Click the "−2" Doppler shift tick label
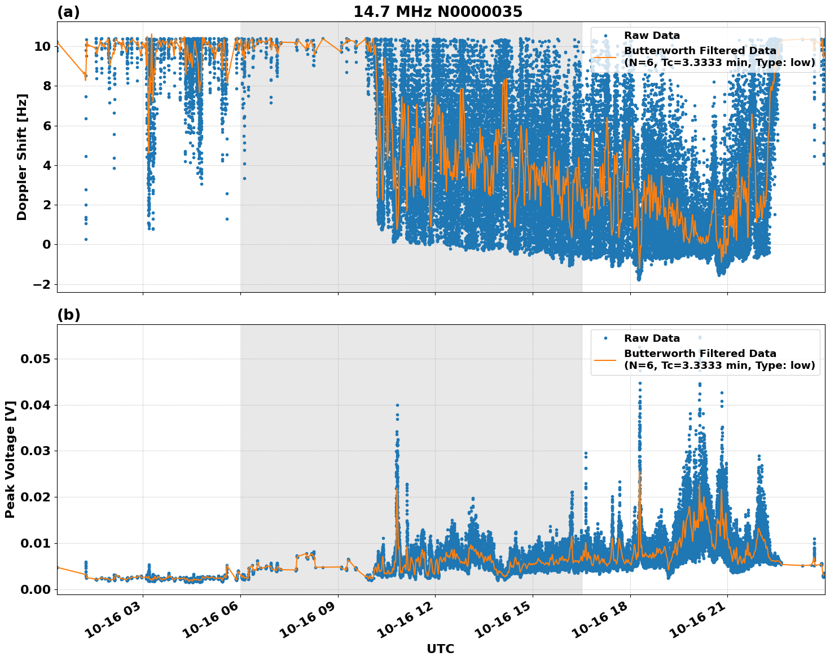Screen dimensions: 830x661 point(41,284)
